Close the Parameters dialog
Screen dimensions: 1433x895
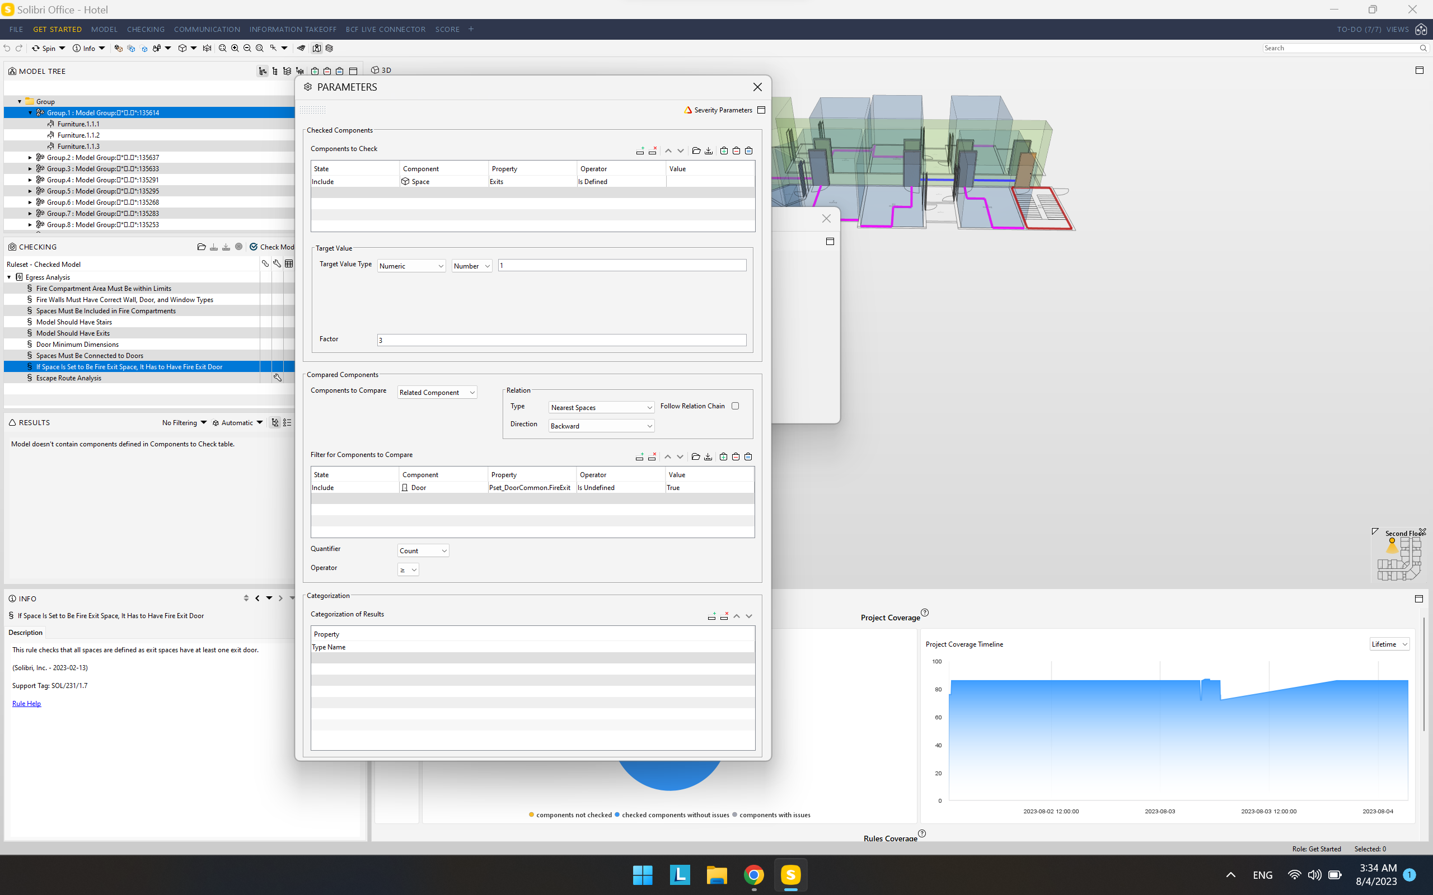(757, 87)
